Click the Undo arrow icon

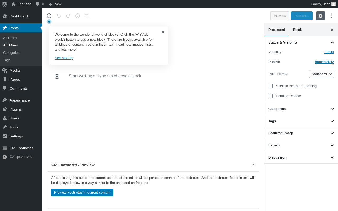click(59, 16)
